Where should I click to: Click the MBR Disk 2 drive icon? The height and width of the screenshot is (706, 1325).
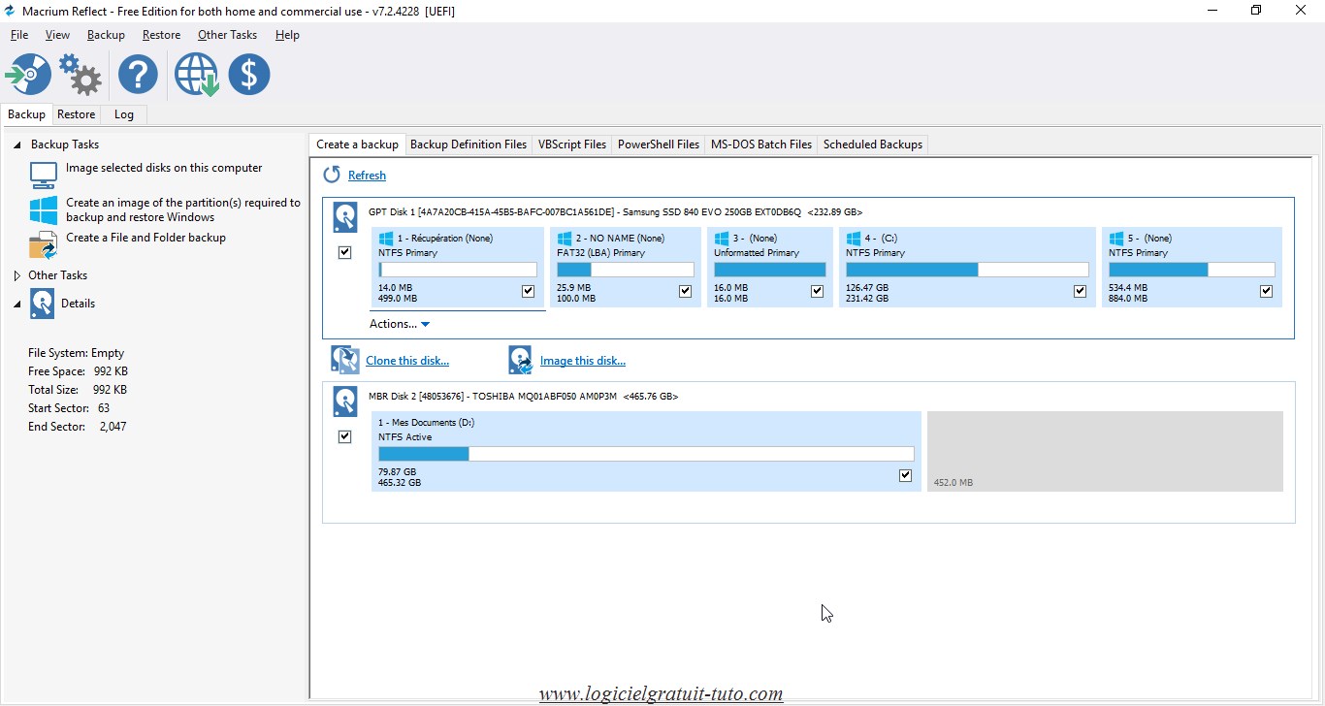pos(344,401)
